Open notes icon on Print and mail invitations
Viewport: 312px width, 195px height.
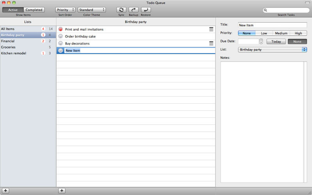(x=211, y=29)
